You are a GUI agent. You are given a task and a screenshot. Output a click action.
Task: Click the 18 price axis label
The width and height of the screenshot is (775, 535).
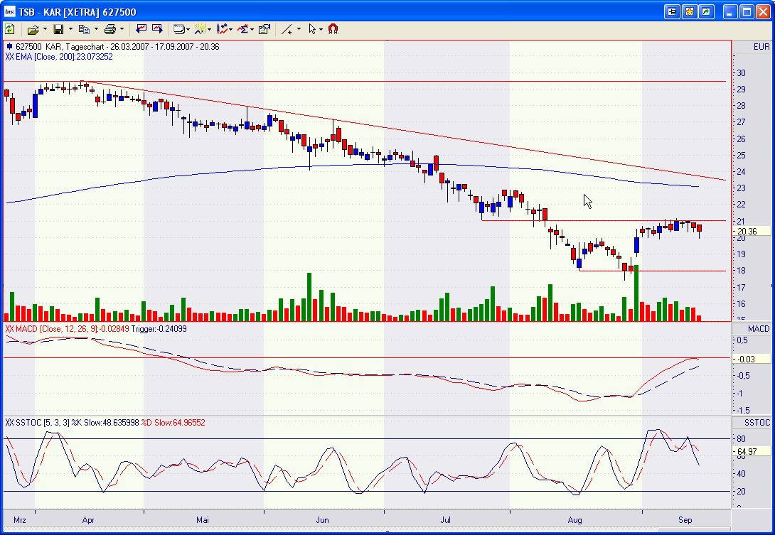point(741,271)
